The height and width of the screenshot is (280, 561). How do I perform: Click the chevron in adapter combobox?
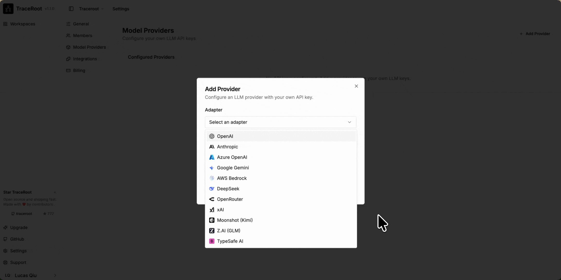[349, 122]
